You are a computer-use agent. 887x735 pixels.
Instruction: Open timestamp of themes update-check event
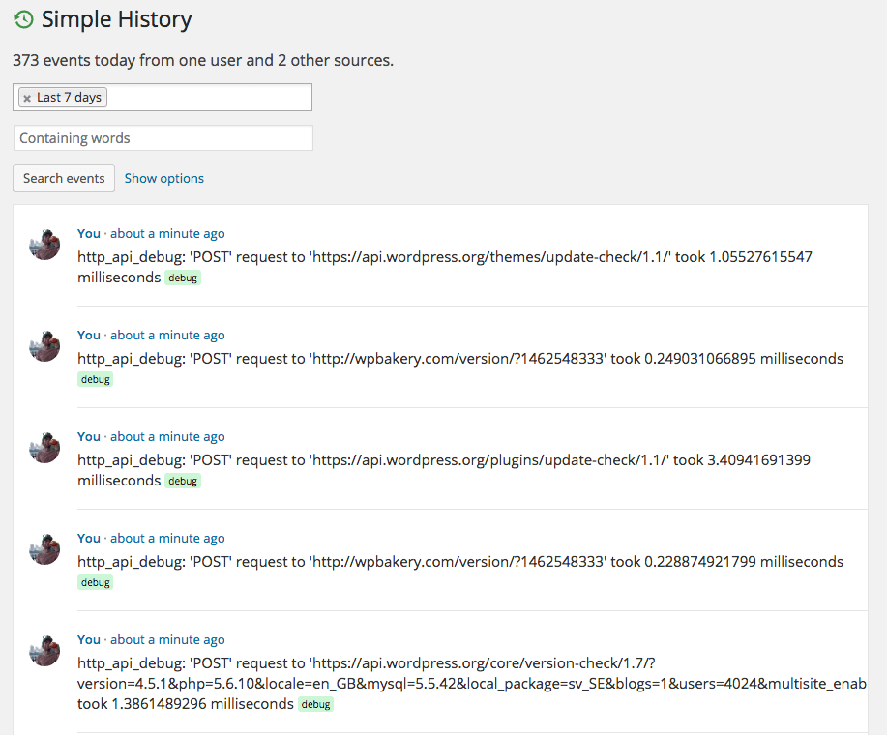click(167, 233)
